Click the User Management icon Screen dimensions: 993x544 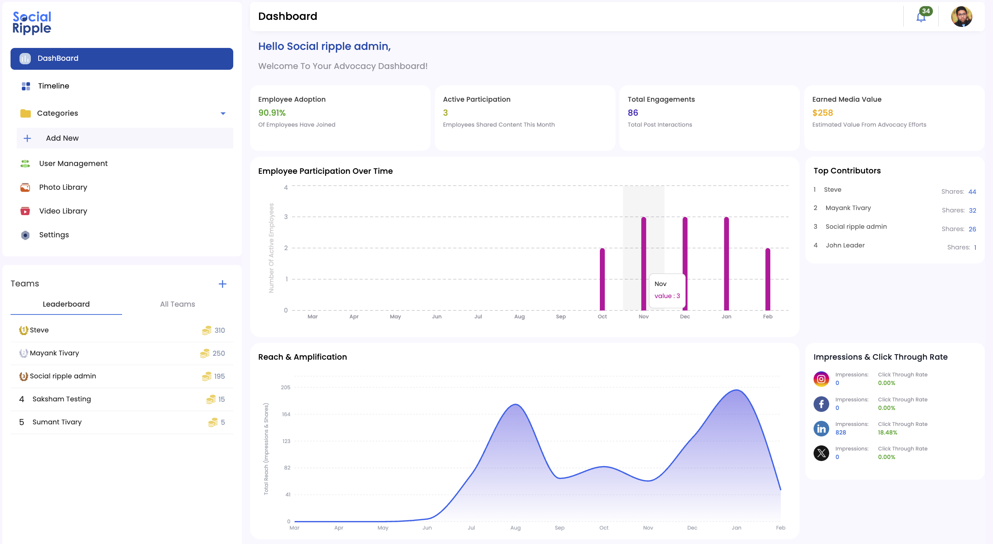coord(25,164)
